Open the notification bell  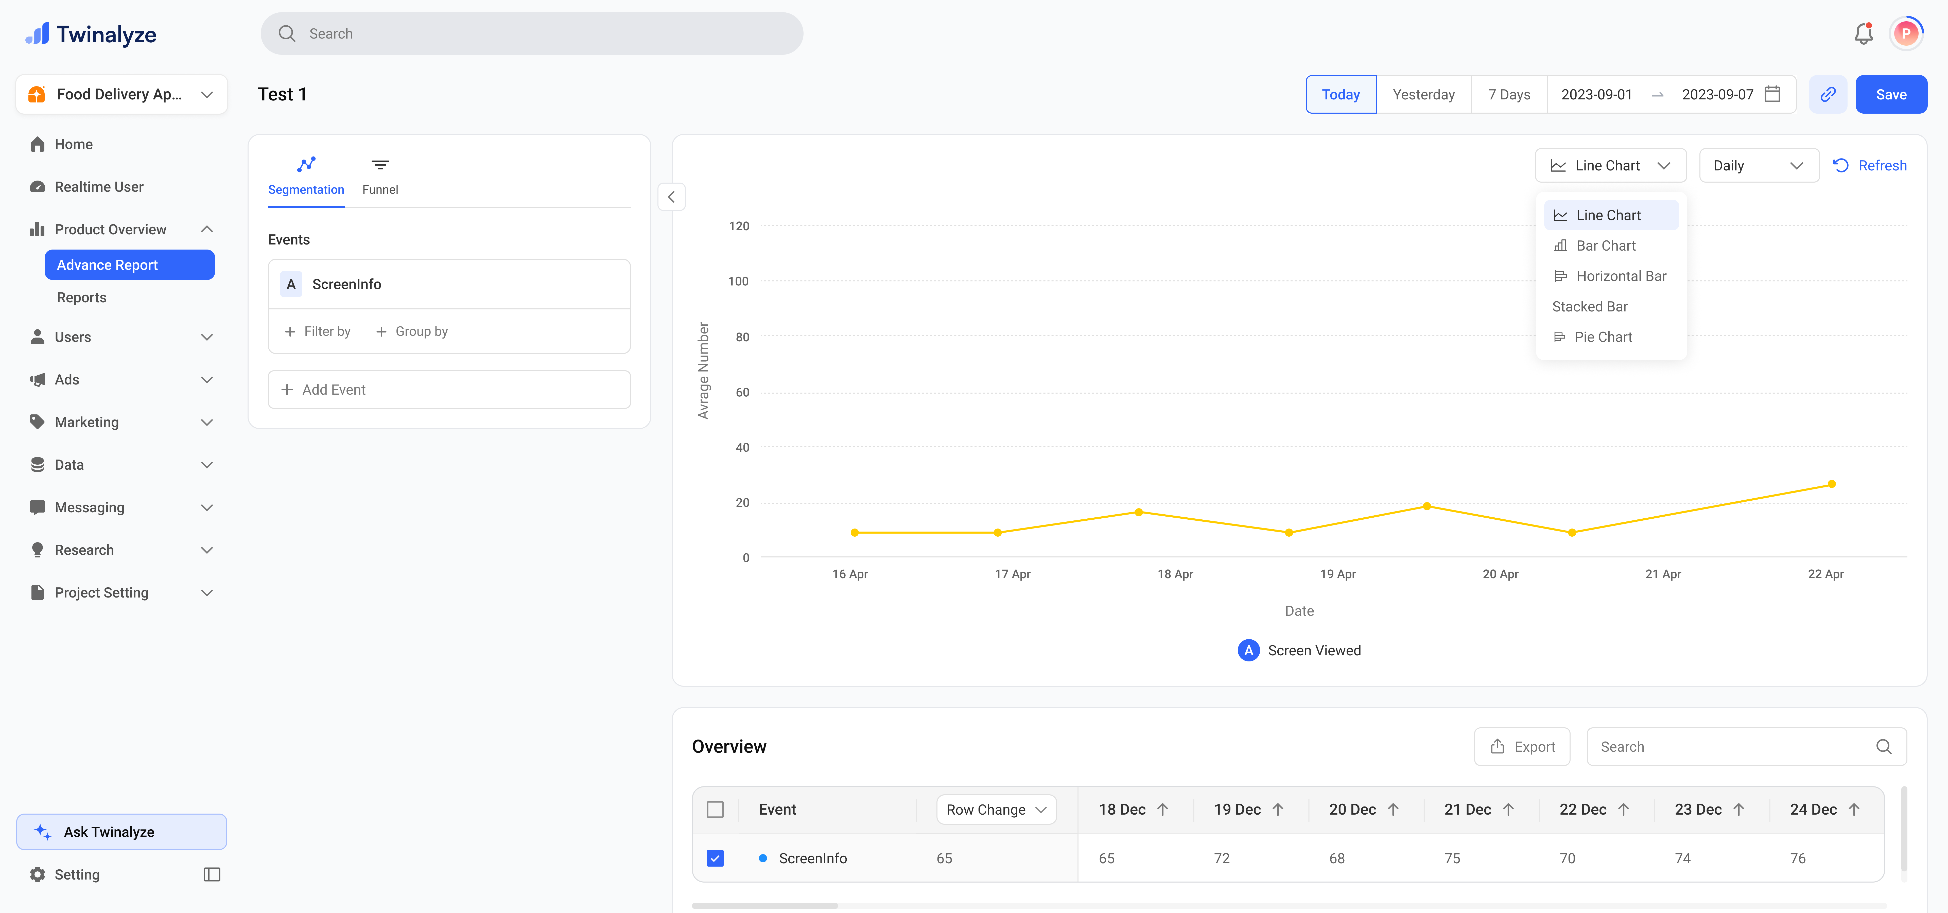coord(1863,33)
